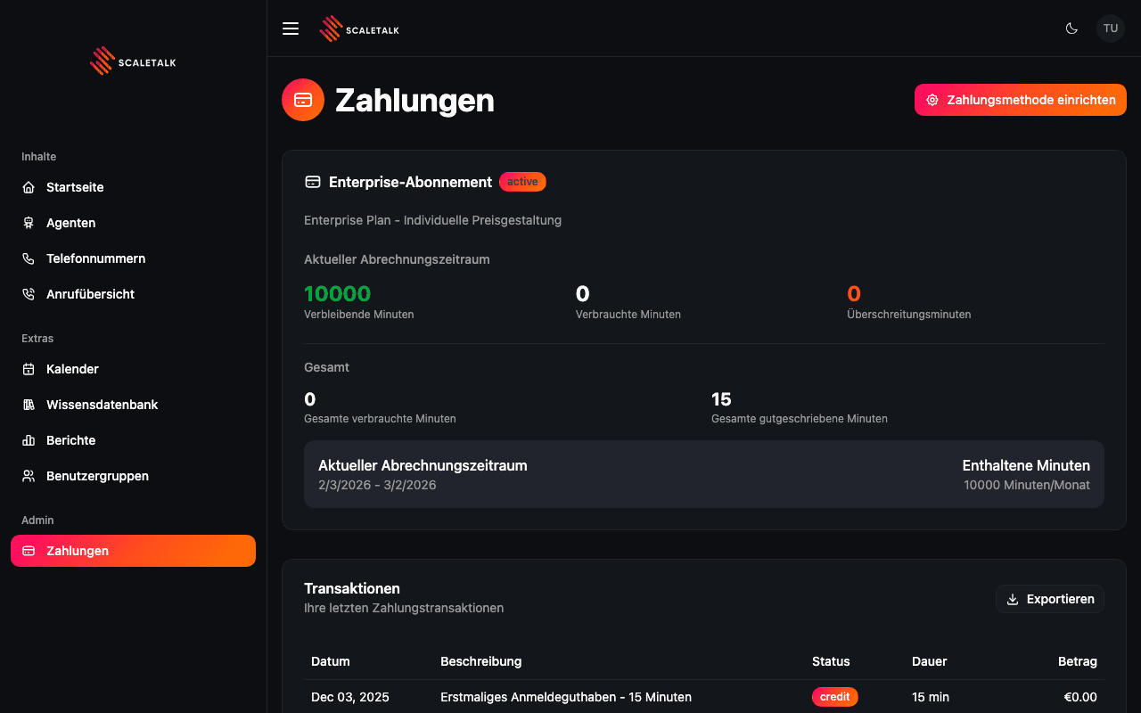1141x713 pixels.
Task: Open Berichte in the sidebar
Action: tap(133, 440)
